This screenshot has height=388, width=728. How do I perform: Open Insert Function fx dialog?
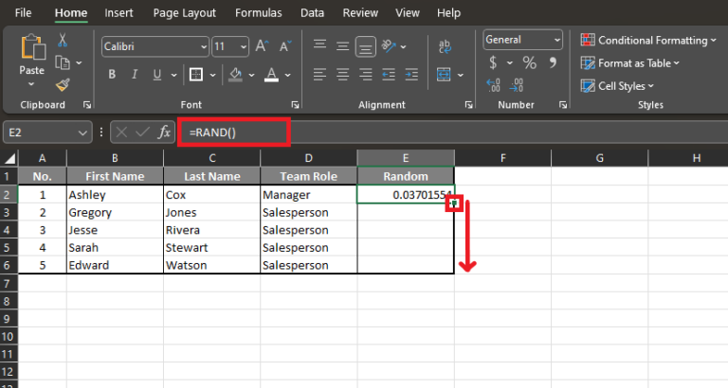pos(164,132)
